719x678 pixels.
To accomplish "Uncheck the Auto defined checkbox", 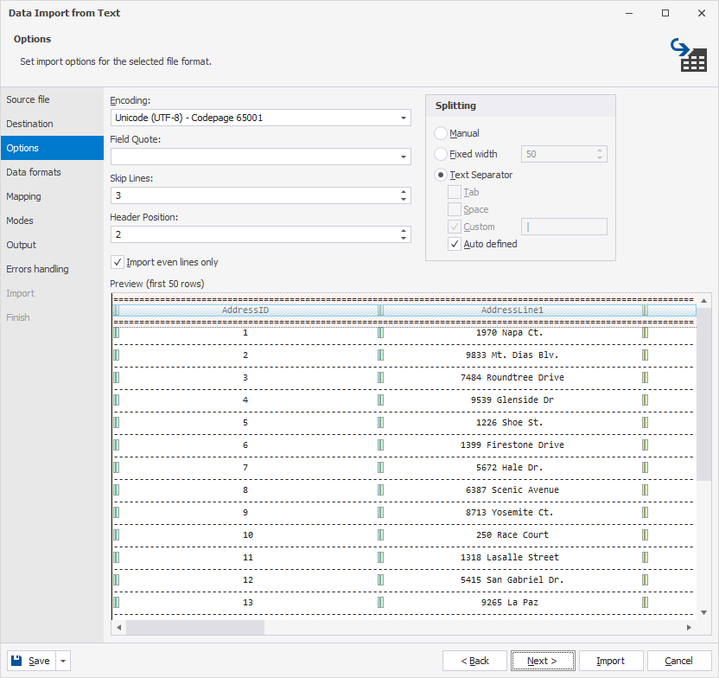I will [455, 244].
